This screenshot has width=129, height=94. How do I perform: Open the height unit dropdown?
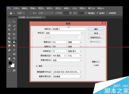[75, 47]
